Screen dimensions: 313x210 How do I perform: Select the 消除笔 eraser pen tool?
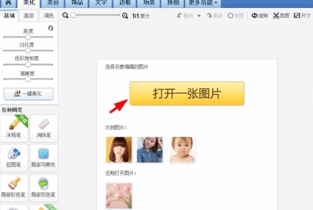[43, 129]
